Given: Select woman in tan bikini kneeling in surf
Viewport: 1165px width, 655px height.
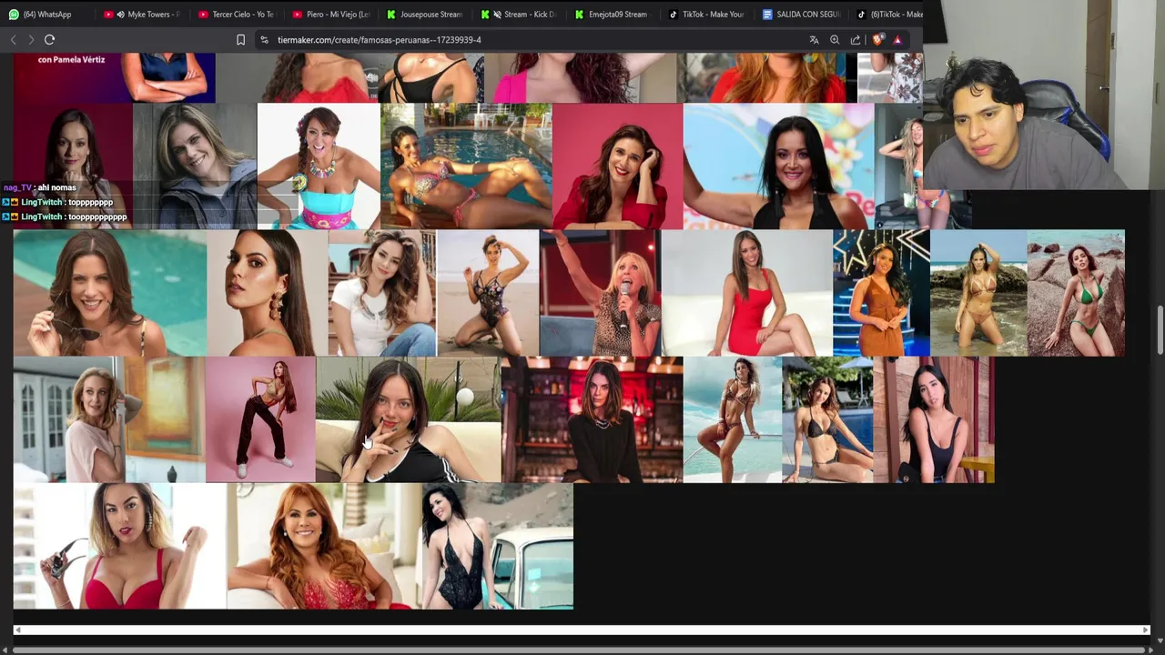Looking at the screenshot, I should (978, 293).
